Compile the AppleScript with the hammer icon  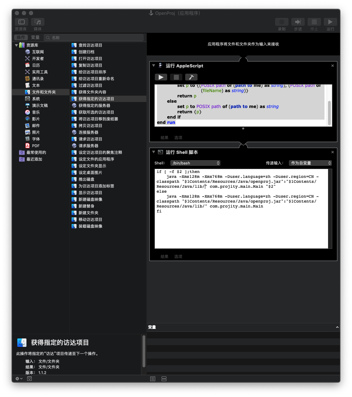click(191, 77)
